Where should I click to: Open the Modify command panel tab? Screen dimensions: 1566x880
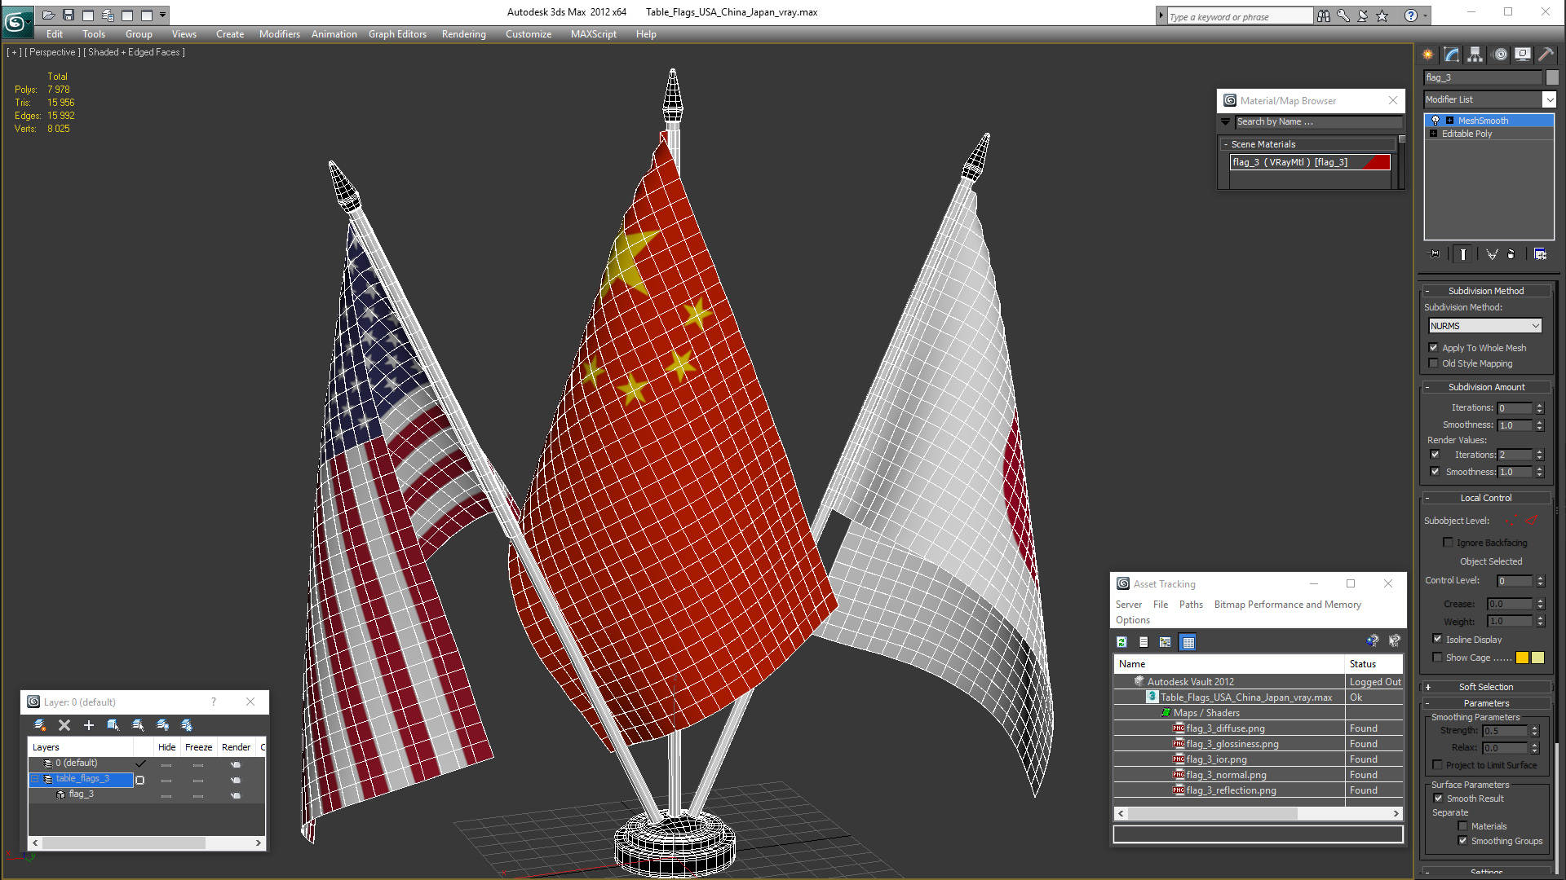1452,55
